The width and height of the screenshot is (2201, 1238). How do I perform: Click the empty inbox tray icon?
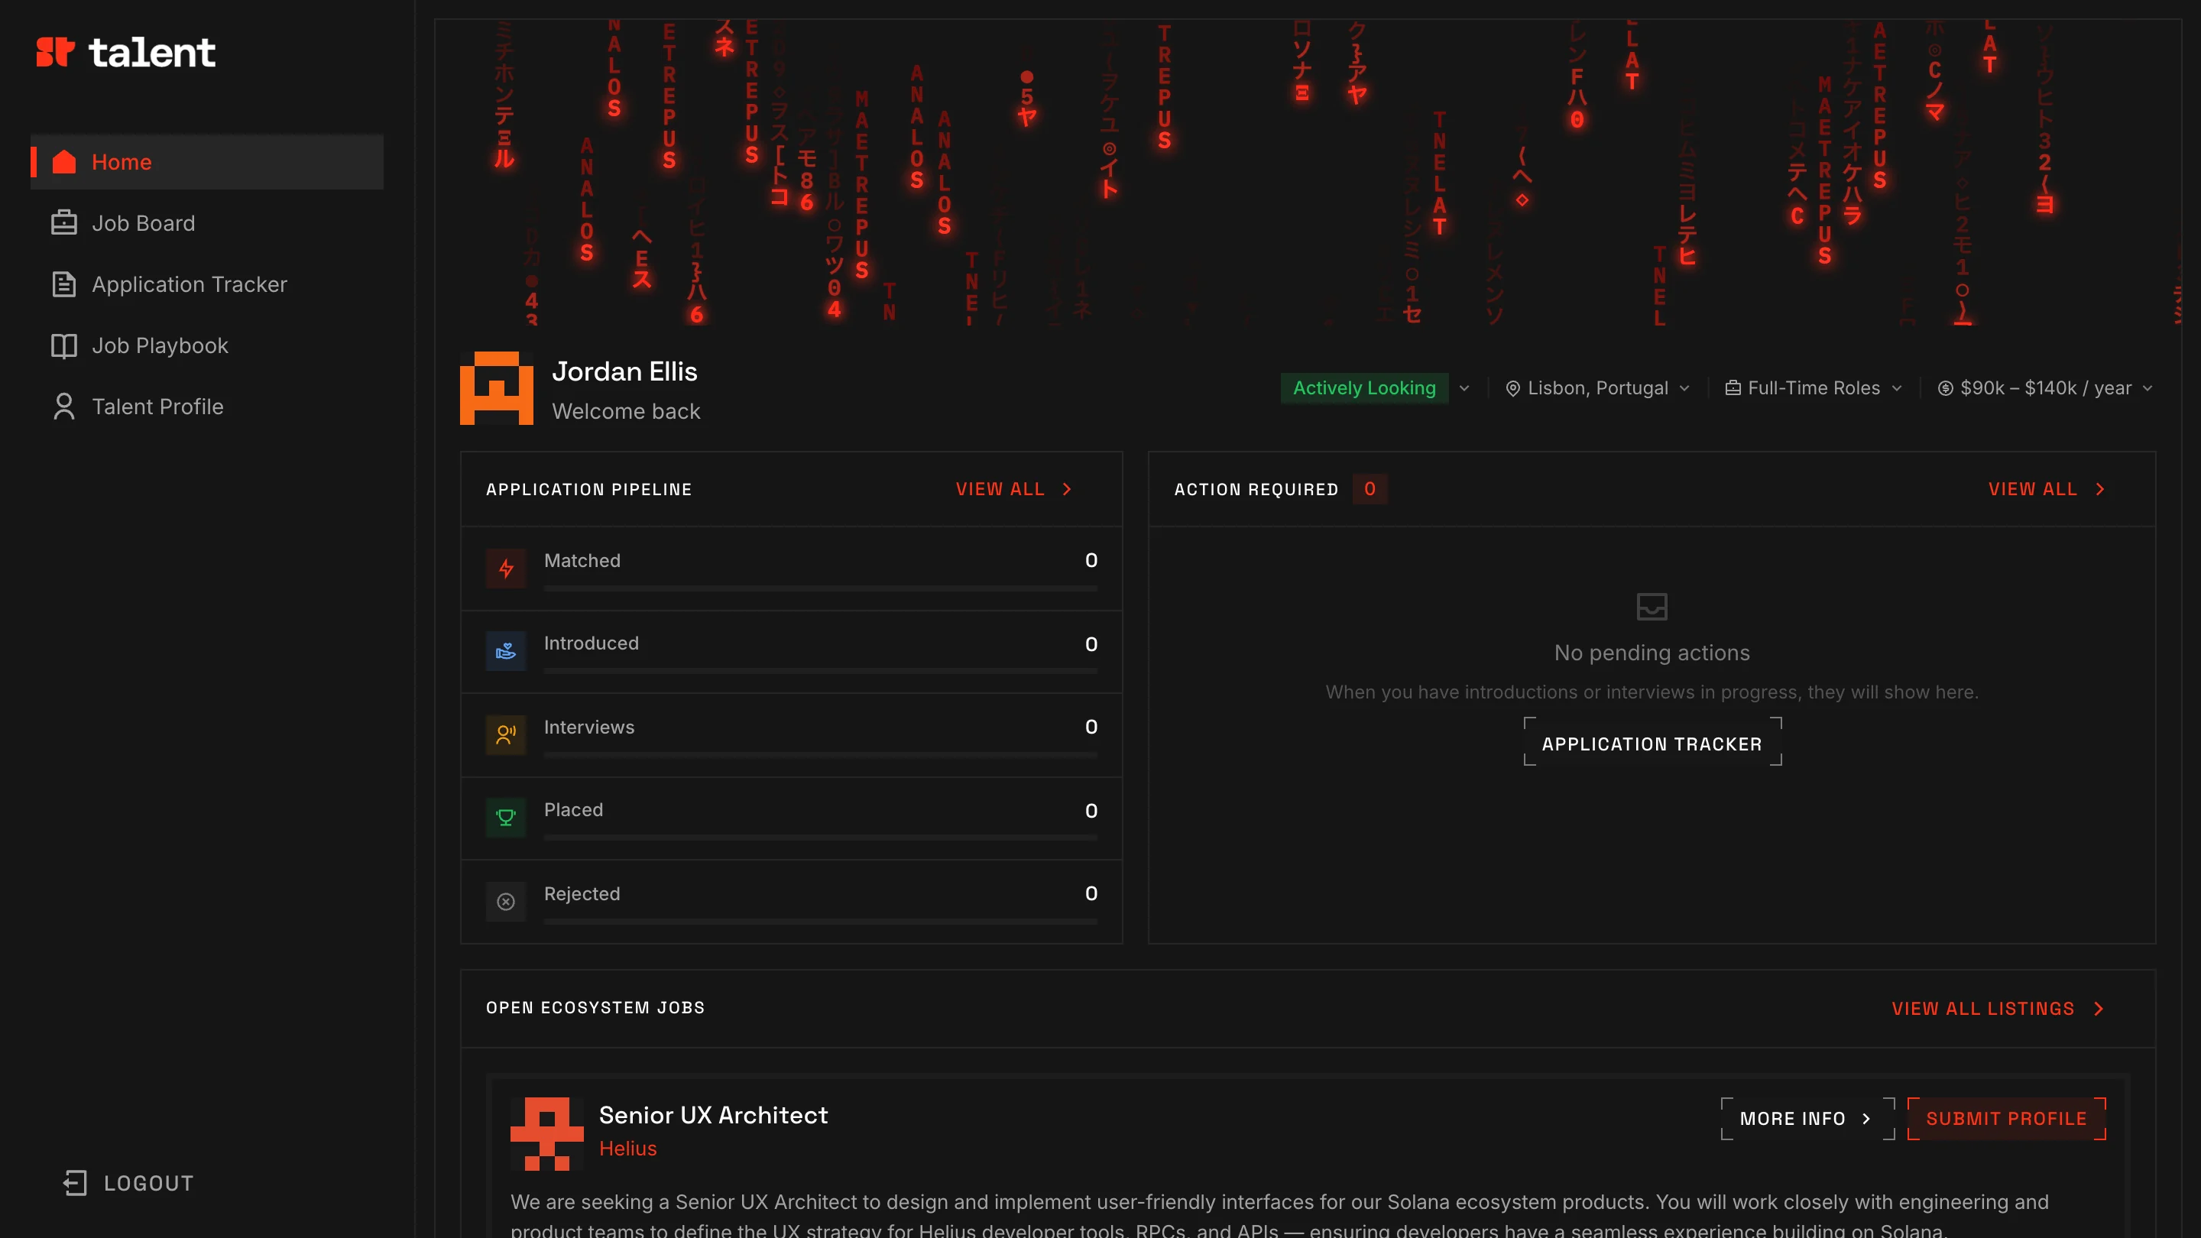click(1652, 607)
